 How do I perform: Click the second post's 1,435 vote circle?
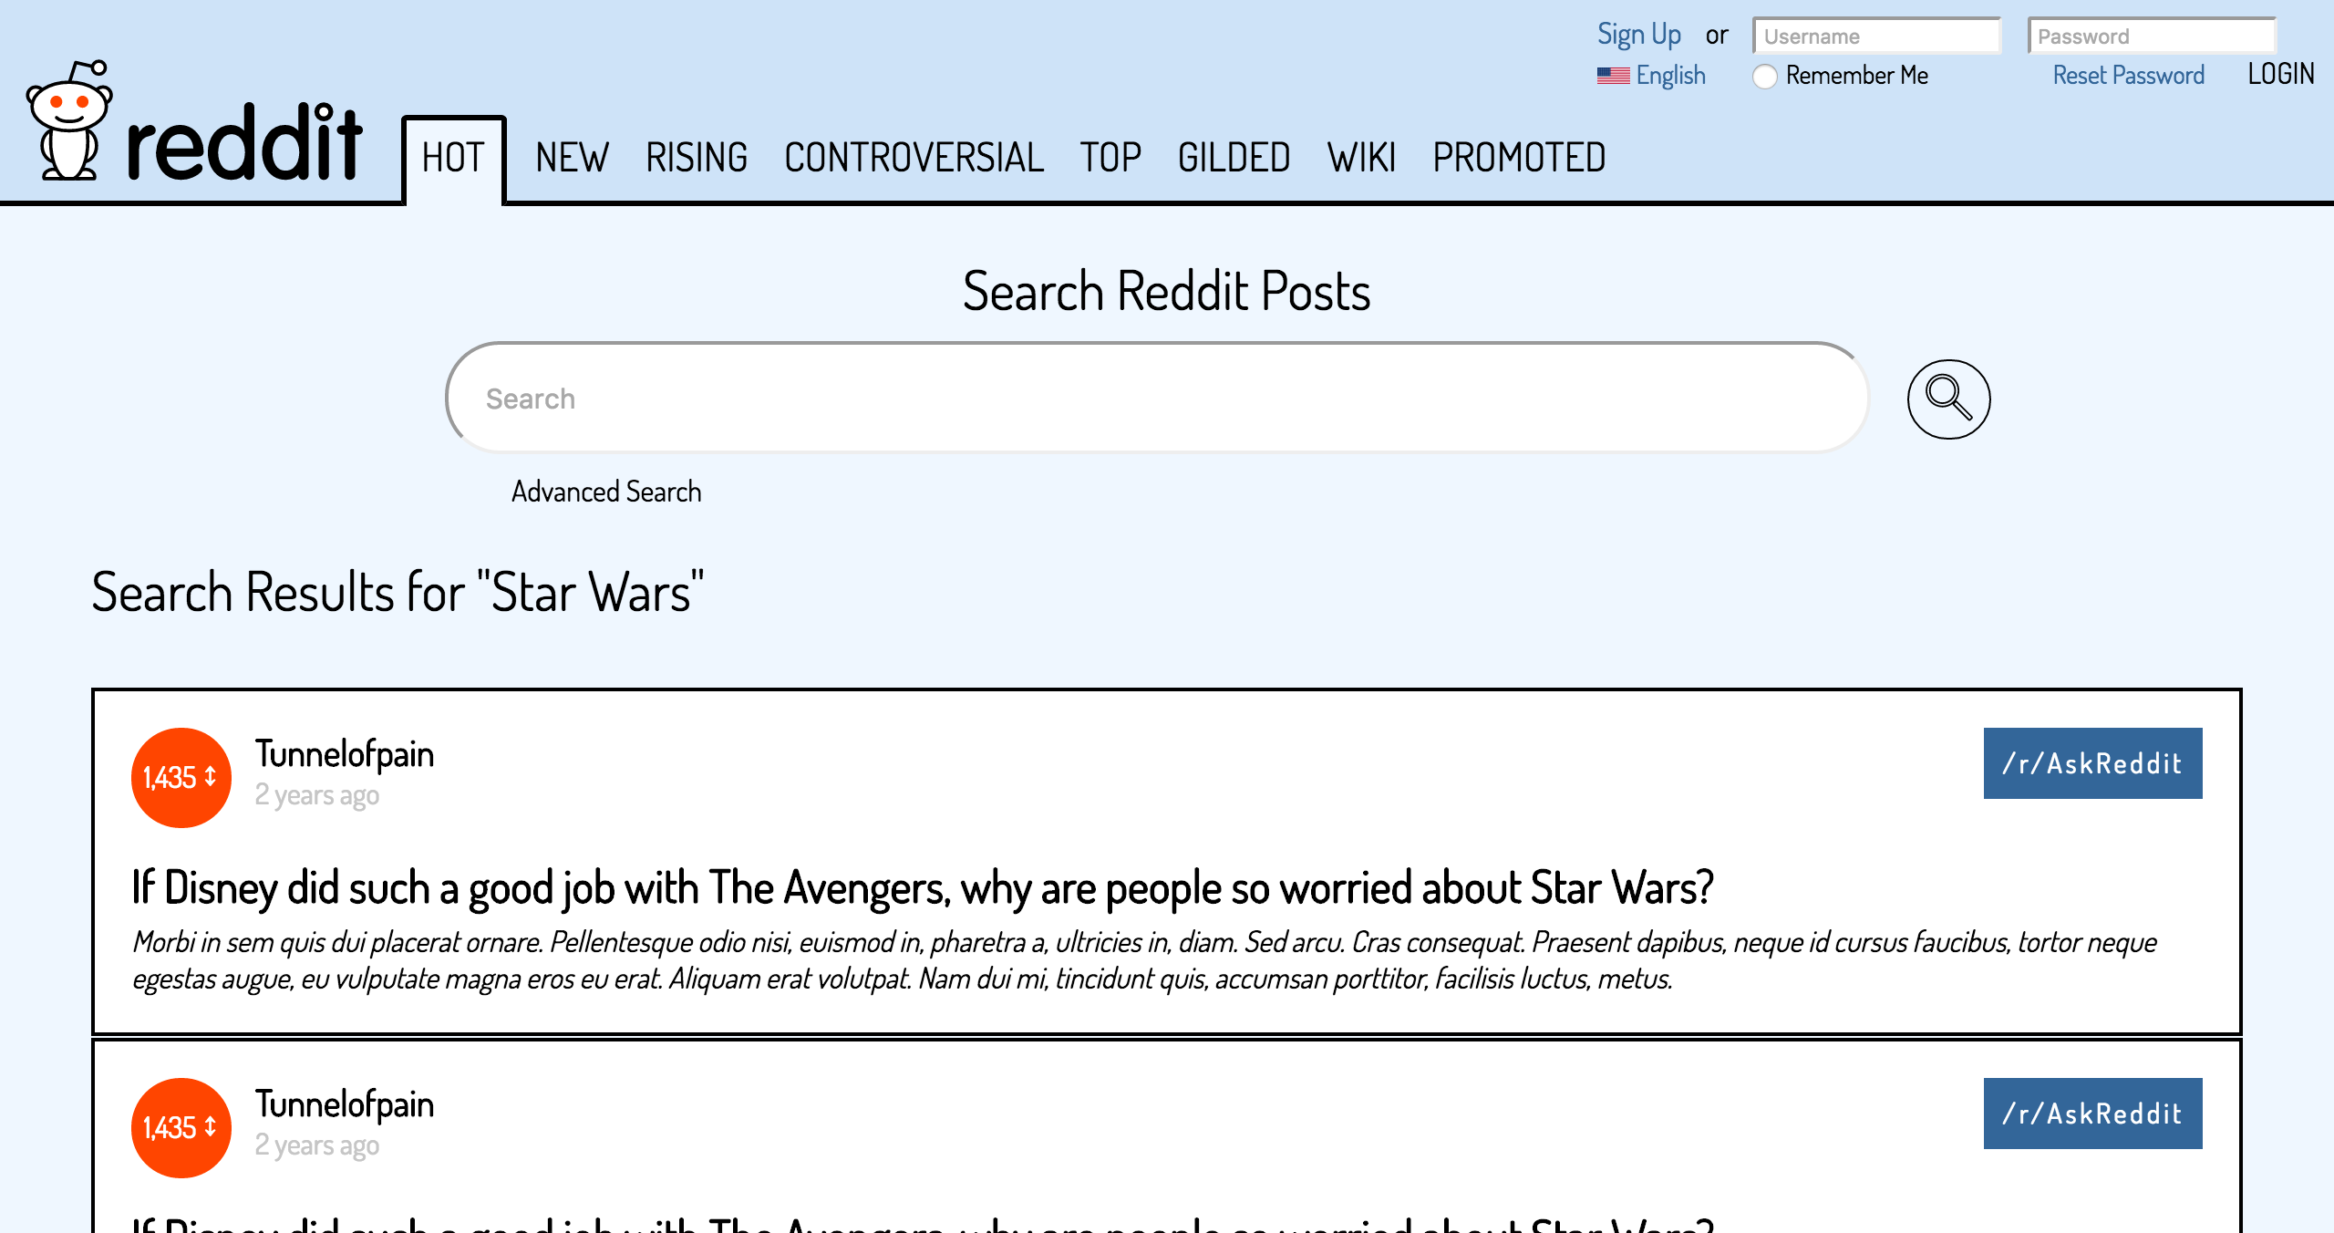tap(181, 1127)
